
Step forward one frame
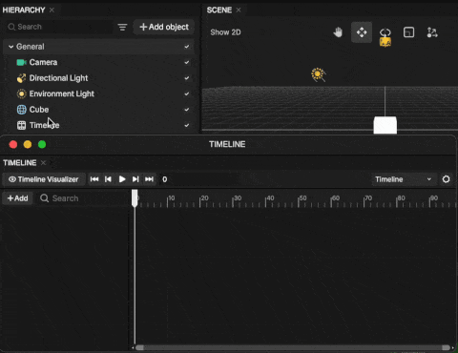click(135, 179)
